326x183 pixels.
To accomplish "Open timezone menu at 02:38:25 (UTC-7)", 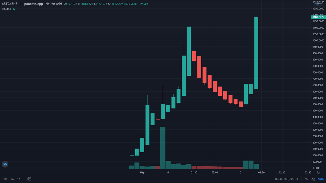I will point(287,179).
